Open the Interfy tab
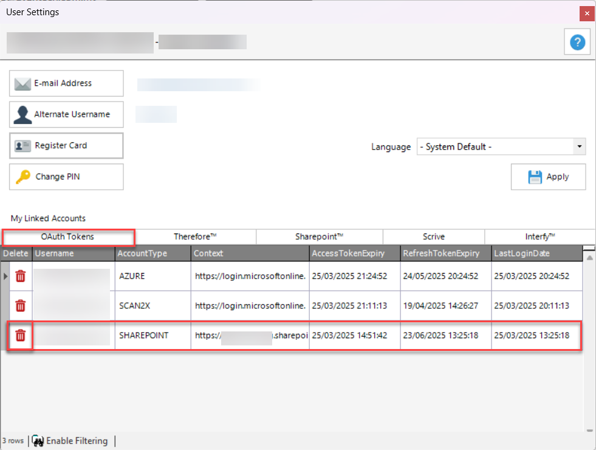Screen dimensions: 596x450 click(539, 237)
